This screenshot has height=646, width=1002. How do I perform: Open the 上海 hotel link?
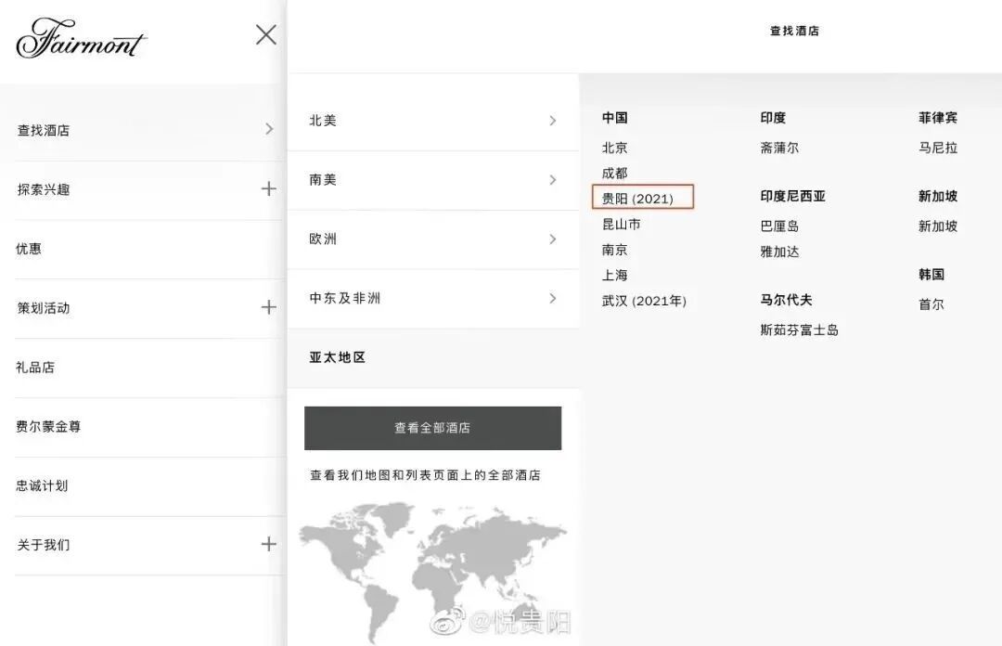click(615, 275)
